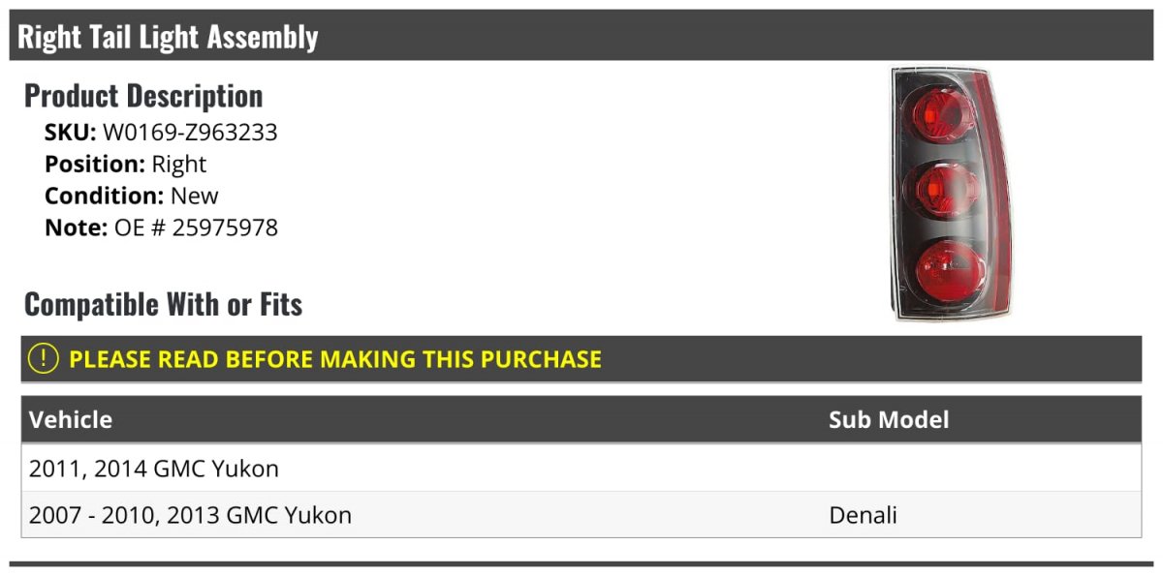Click the yellow warning exclamation icon
Image resolution: width=1163 pixels, height=576 pixels.
44,358
